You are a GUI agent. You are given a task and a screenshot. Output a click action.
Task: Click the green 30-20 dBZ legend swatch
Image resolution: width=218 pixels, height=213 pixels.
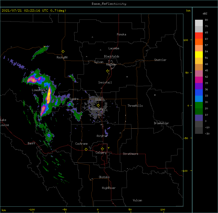pos(199,105)
